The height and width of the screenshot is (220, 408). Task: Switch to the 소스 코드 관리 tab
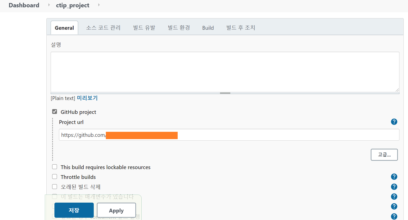103,28
